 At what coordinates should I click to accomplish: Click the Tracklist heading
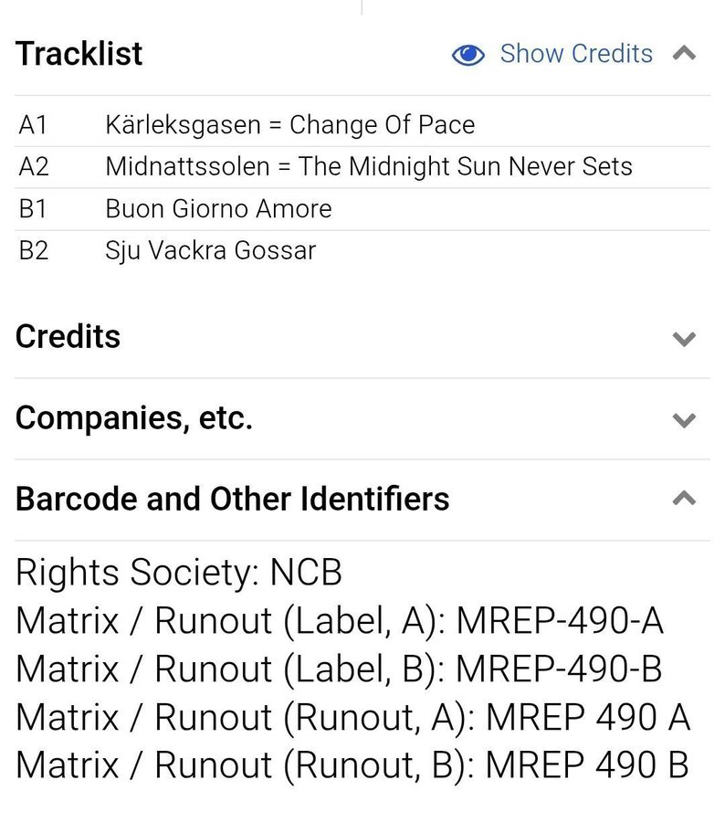79,54
